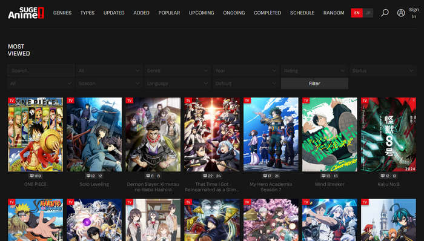Go to the COMPLETED anime list
This screenshot has width=424, height=241.
268,13
